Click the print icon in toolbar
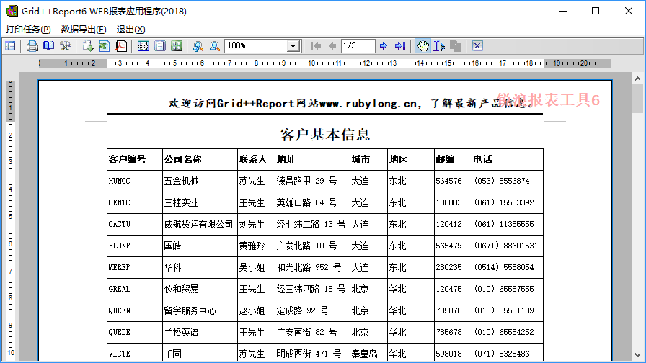This screenshot has height=363, width=646. click(32, 46)
